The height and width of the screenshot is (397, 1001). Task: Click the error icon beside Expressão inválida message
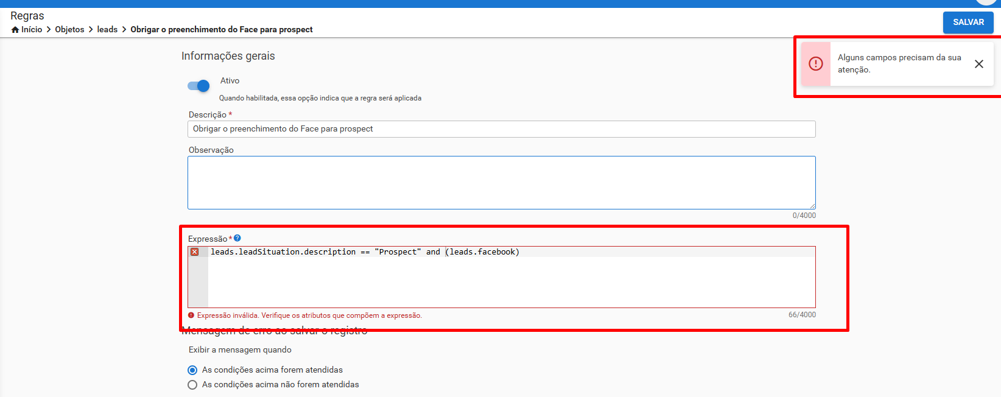click(191, 315)
